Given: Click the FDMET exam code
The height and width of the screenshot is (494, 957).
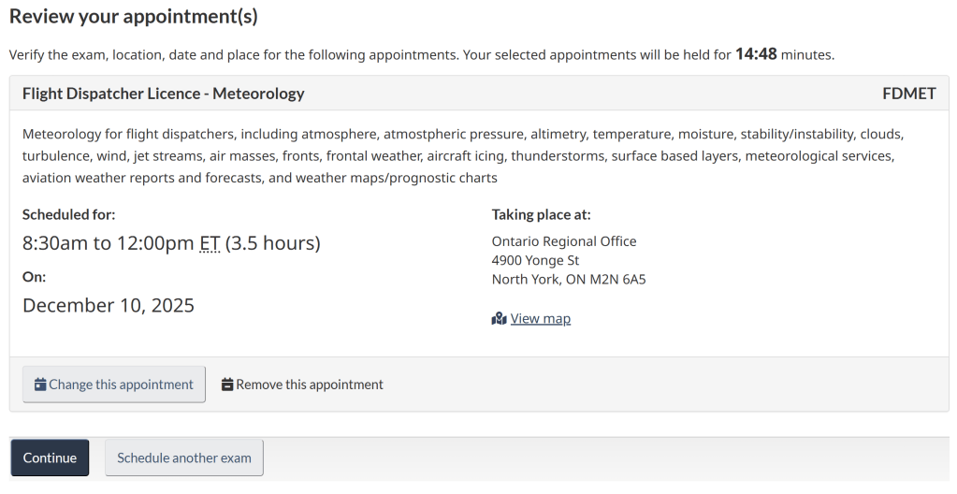Looking at the screenshot, I should click(908, 94).
